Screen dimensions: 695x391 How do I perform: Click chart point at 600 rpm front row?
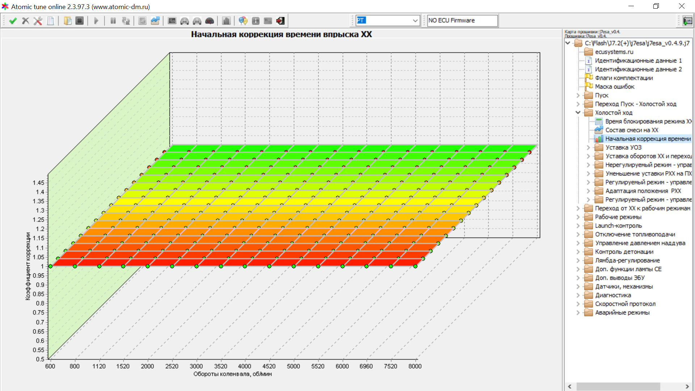50,266
